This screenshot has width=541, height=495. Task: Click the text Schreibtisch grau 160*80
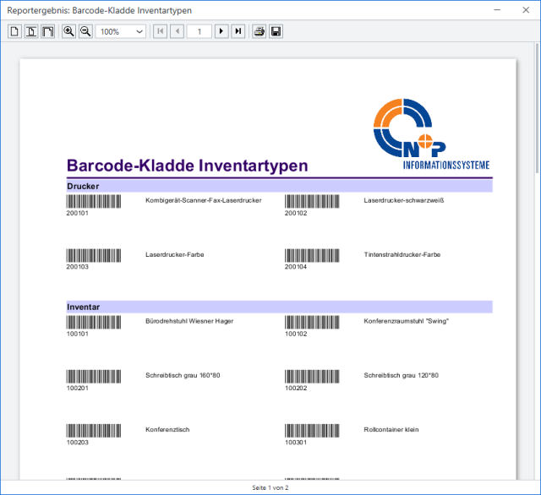pos(183,375)
